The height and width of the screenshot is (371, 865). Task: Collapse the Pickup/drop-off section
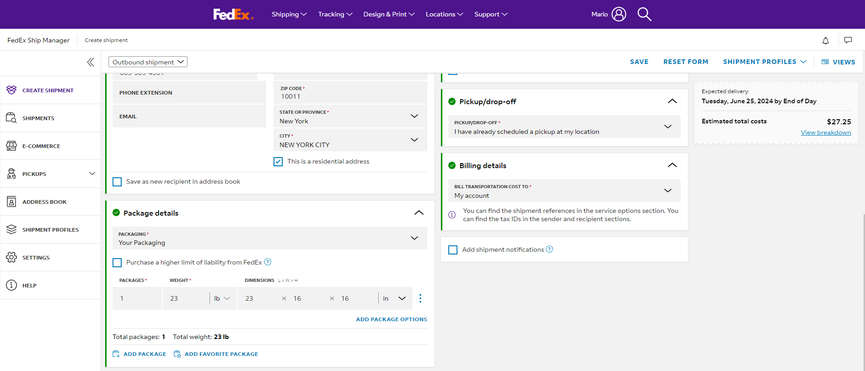[x=672, y=101]
